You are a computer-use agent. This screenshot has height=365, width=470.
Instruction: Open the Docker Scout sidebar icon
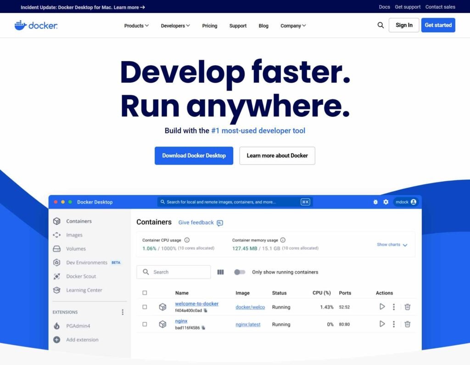pyautogui.click(x=56, y=276)
